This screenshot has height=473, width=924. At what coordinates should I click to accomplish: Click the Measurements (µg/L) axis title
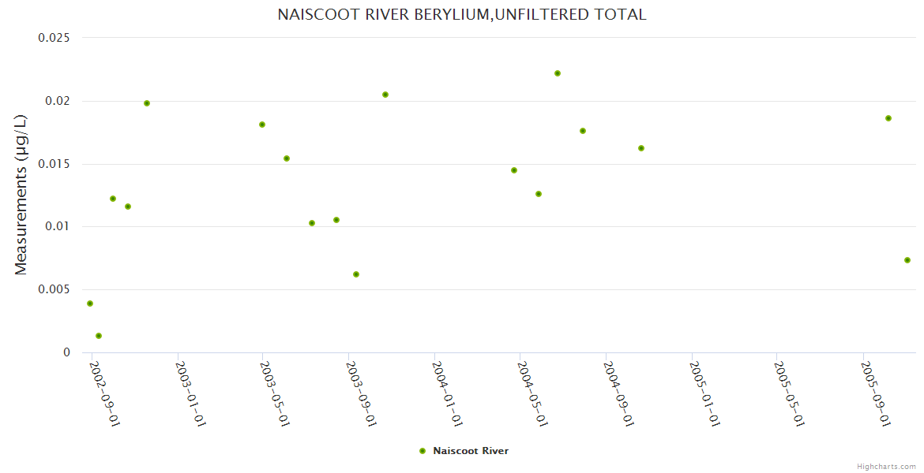21,195
